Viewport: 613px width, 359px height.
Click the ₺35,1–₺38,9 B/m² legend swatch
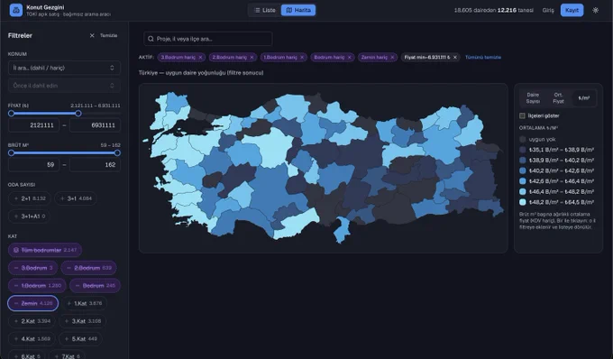pos(523,150)
